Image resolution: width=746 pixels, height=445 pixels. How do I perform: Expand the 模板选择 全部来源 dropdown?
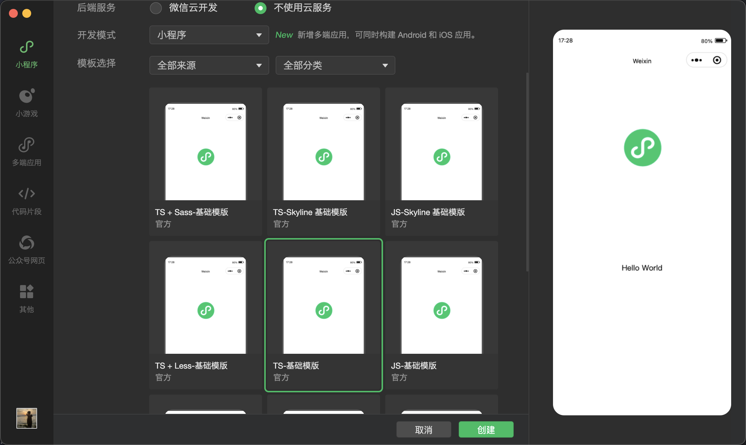(x=207, y=65)
